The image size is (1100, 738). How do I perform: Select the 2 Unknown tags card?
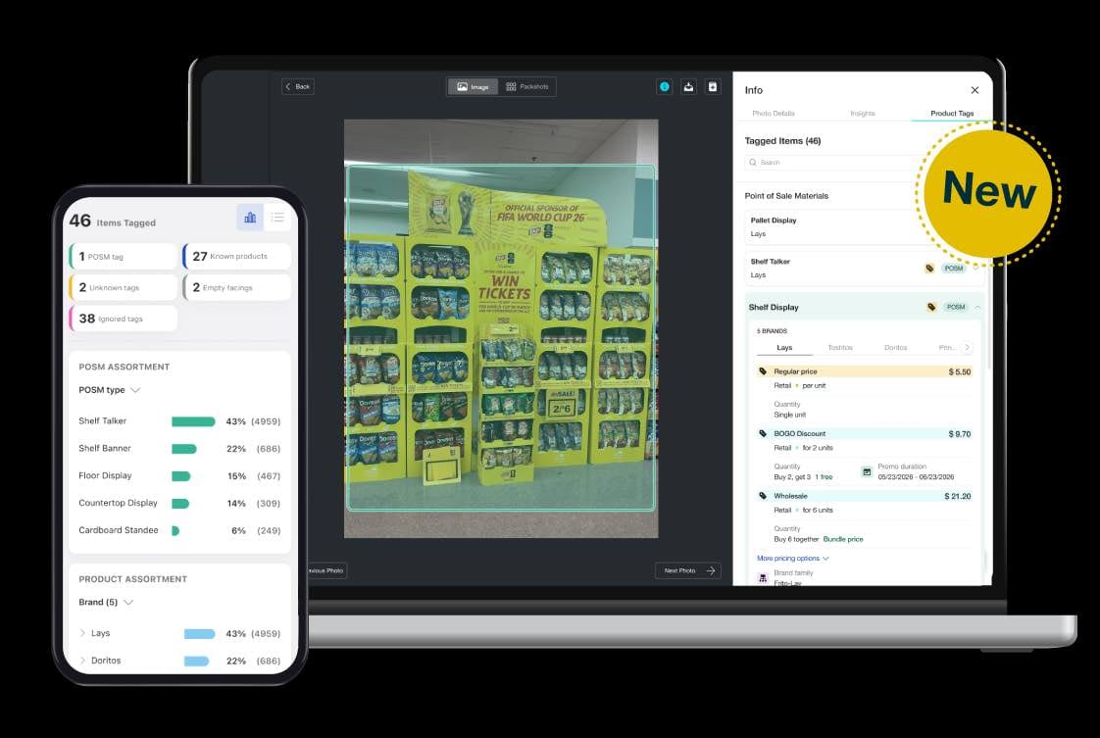tap(124, 287)
